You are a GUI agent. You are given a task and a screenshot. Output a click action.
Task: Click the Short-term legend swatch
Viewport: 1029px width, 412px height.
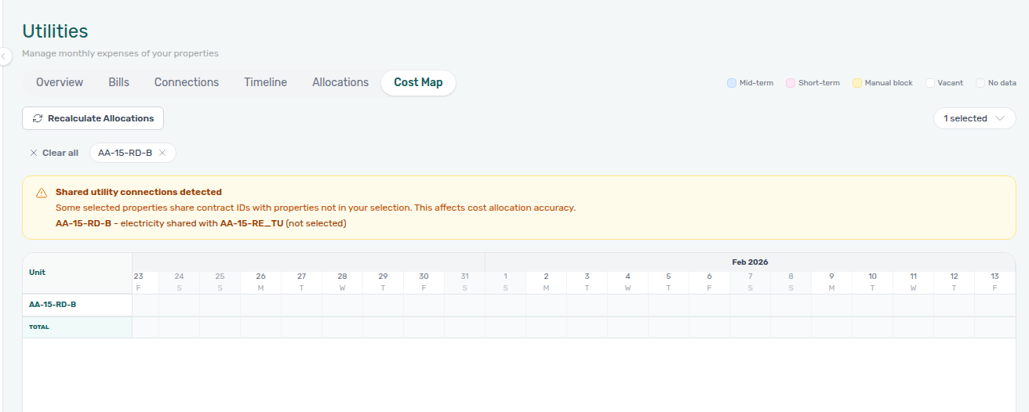[x=791, y=83]
